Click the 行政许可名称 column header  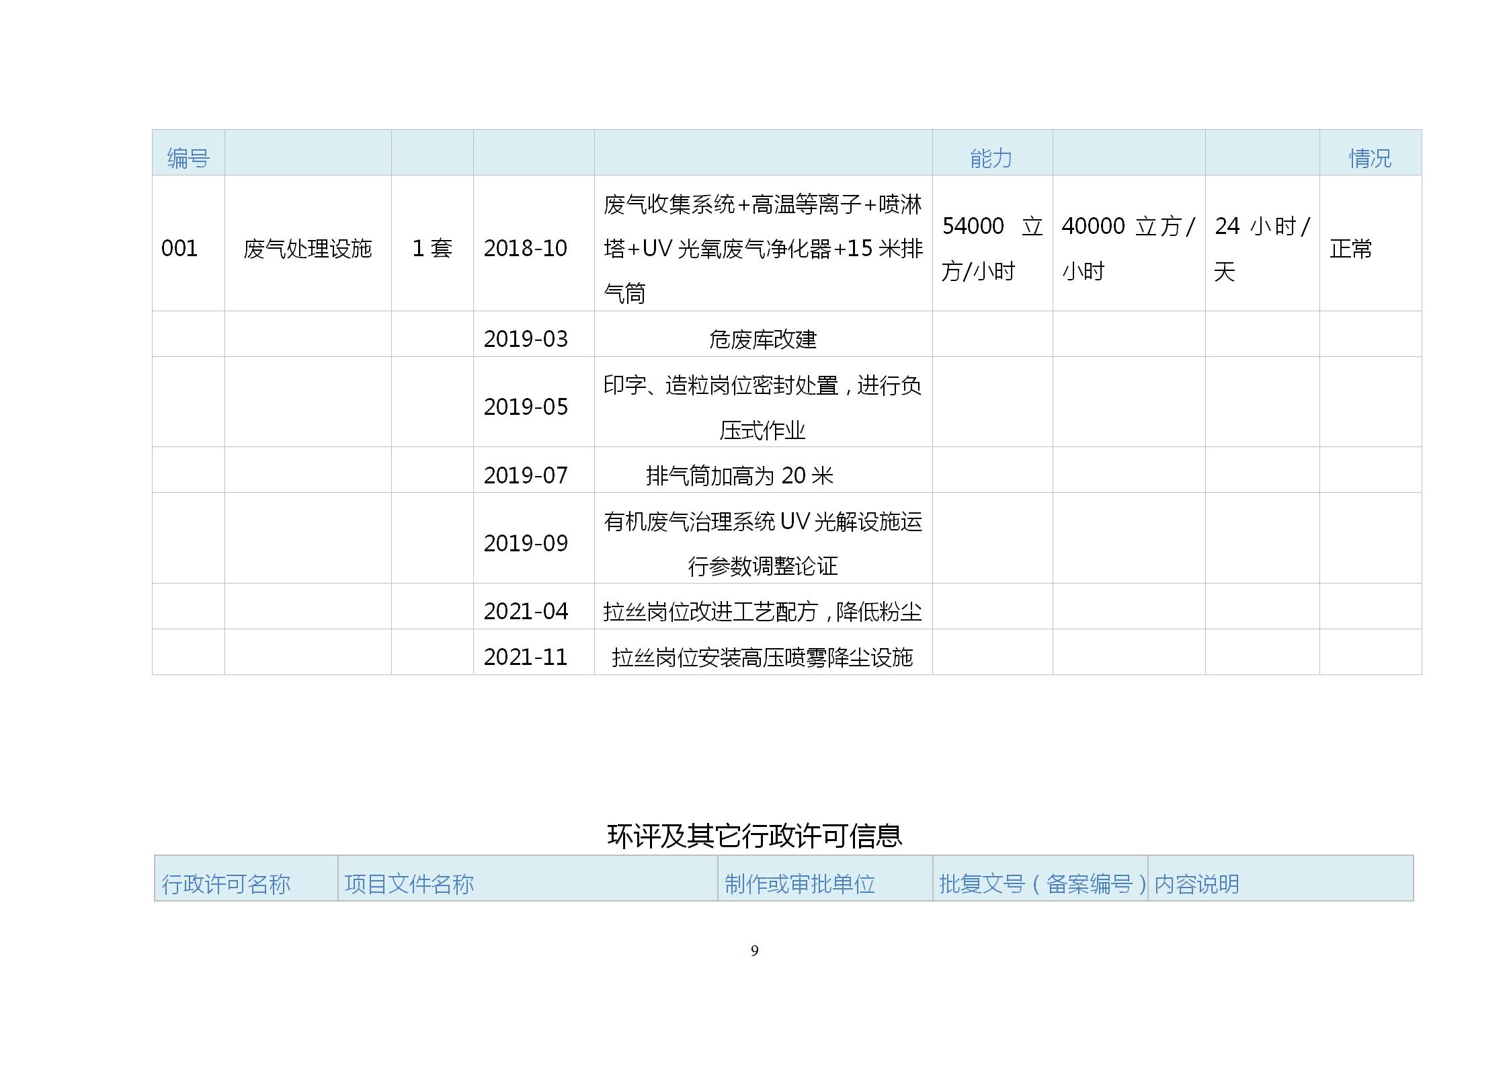[x=226, y=883]
